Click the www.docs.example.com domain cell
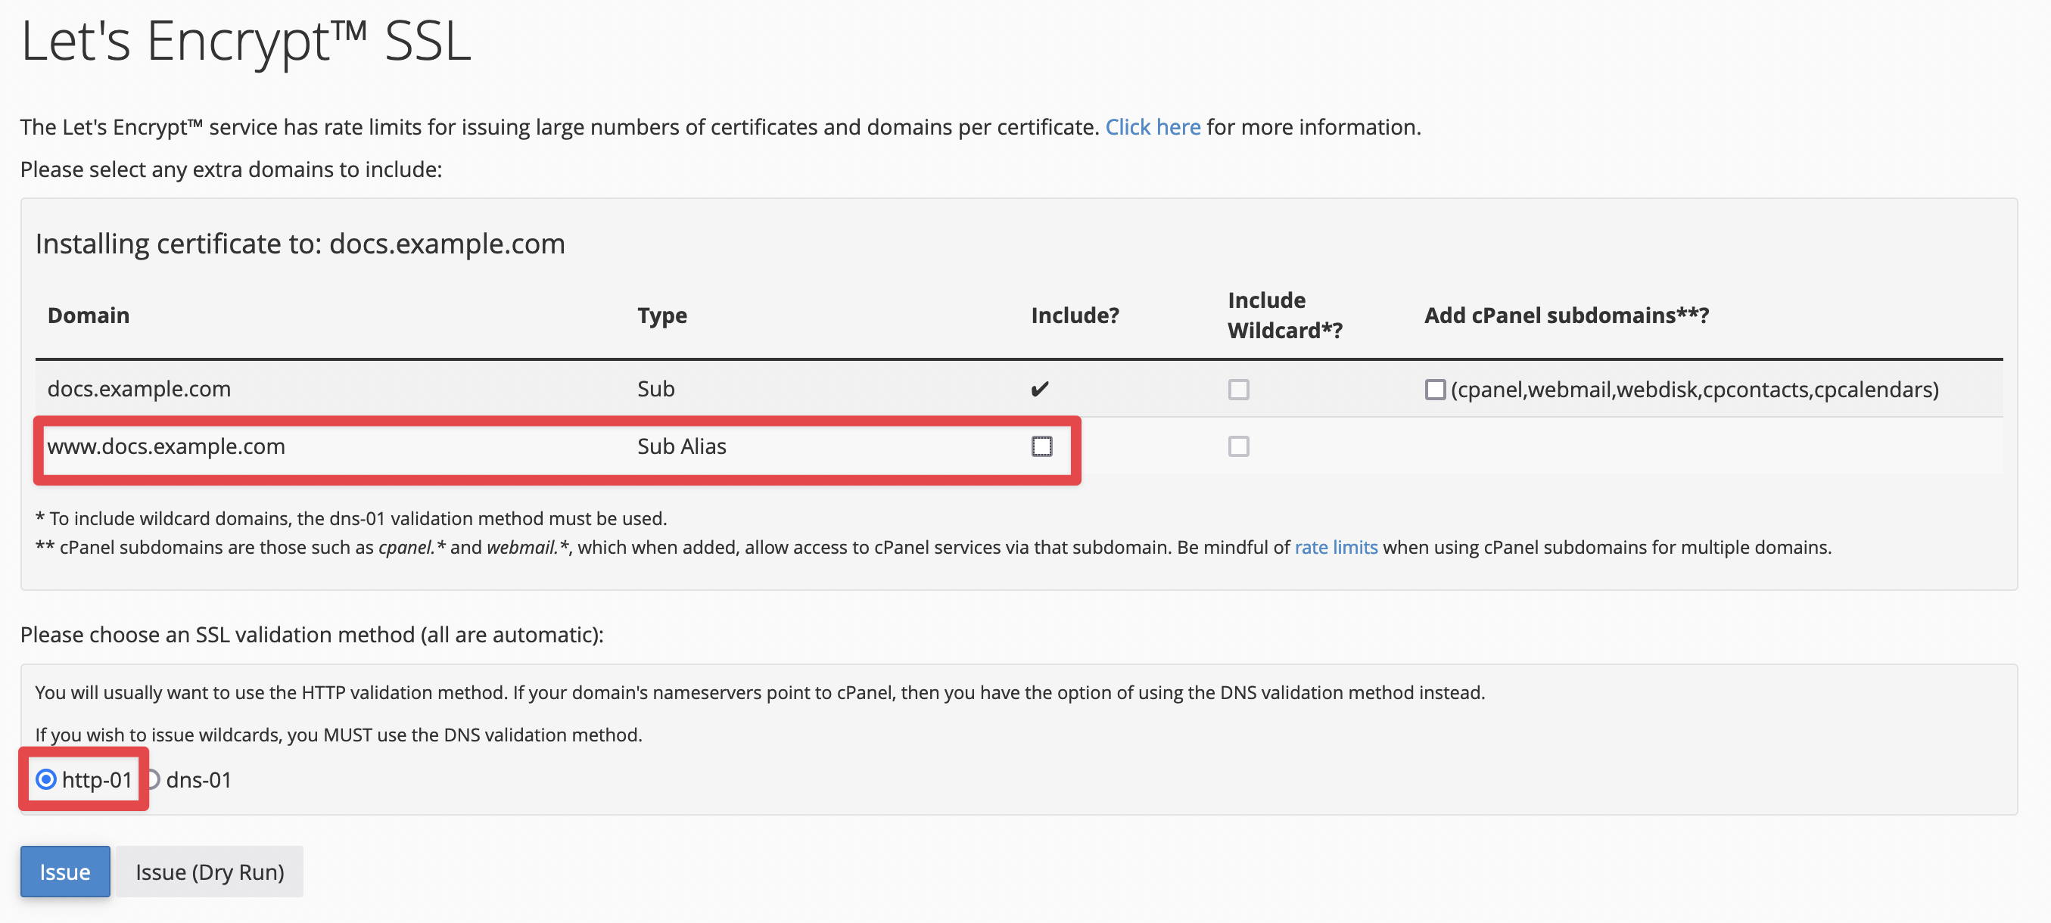2051x923 pixels. [x=167, y=446]
